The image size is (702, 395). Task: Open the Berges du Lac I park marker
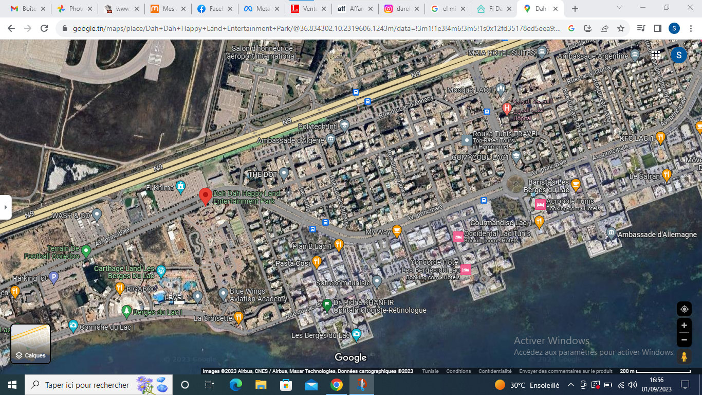[126, 311]
